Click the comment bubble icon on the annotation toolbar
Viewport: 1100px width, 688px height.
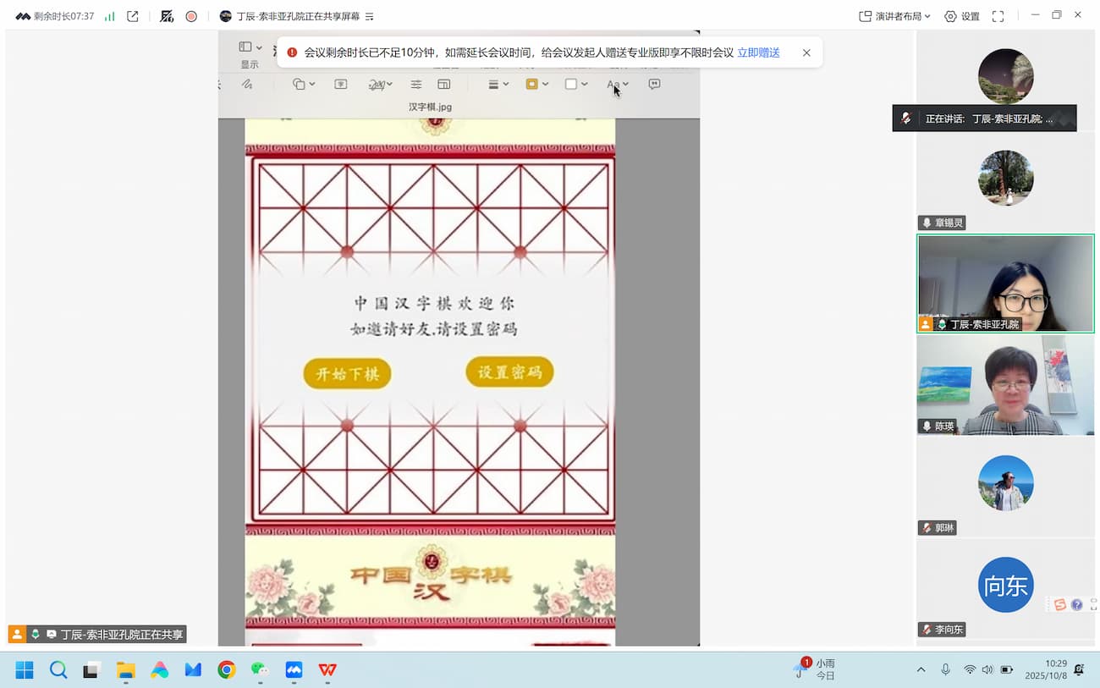click(654, 84)
